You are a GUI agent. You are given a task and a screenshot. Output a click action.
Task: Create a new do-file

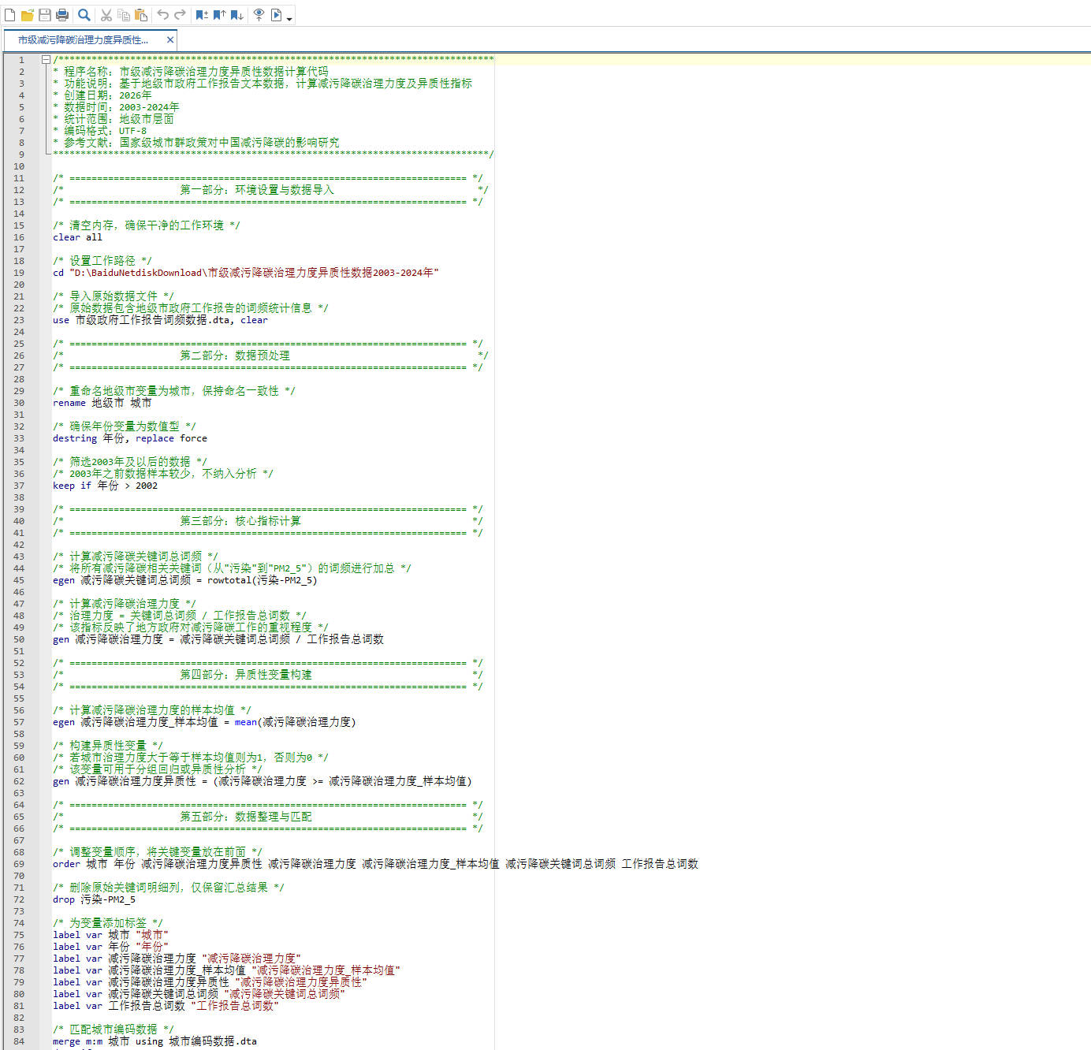pyautogui.click(x=10, y=15)
